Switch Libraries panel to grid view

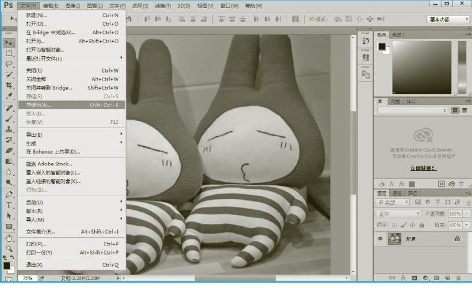pos(455,110)
